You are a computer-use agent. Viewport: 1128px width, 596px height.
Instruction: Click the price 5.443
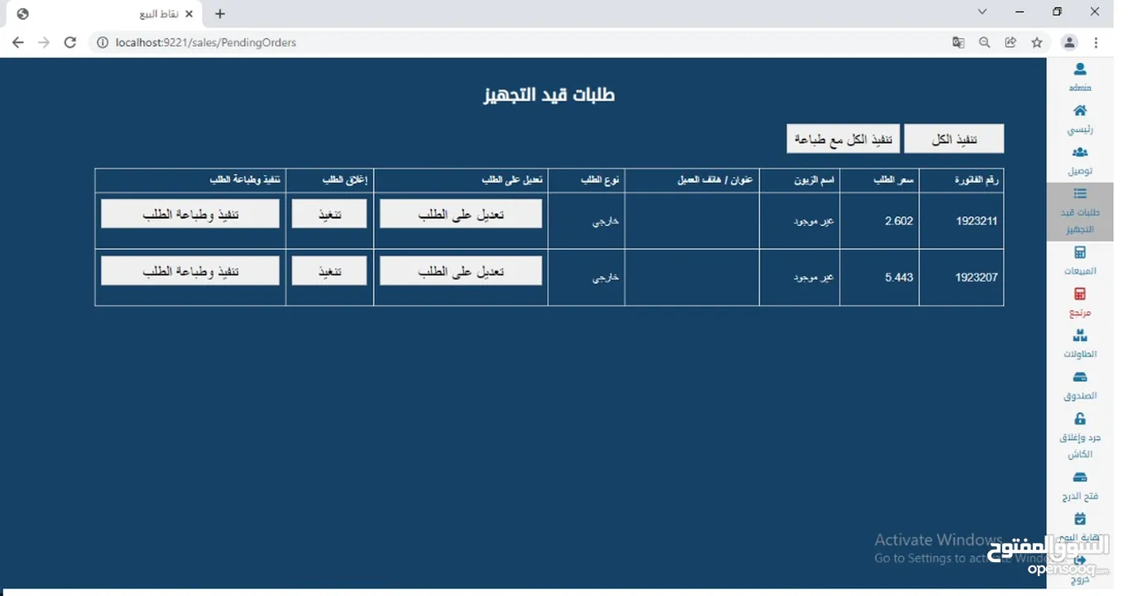(899, 277)
